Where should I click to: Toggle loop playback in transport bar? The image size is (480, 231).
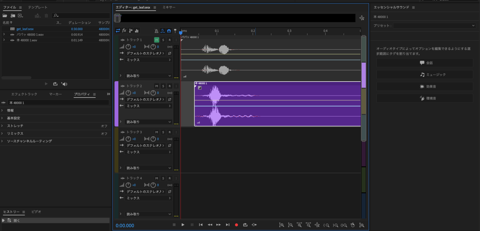click(x=245, y=225)
